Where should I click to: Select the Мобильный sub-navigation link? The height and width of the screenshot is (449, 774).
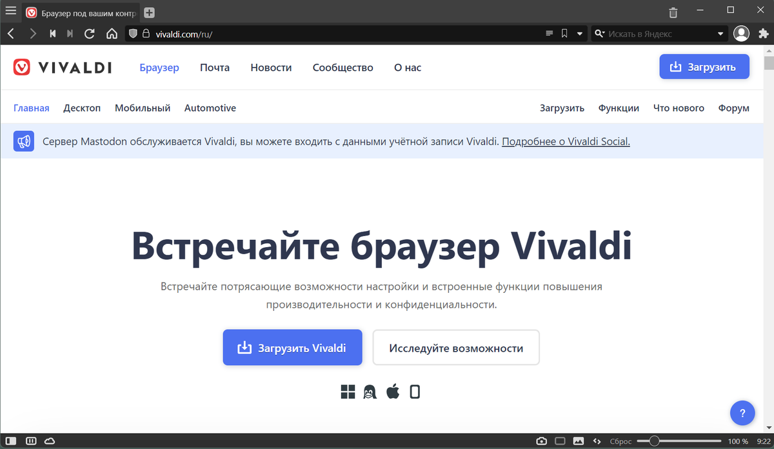tap(143, 108)
